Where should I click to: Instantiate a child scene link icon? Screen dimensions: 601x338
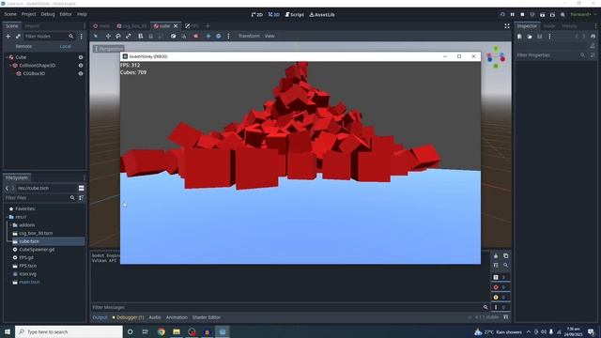click(x=18, y=36)
